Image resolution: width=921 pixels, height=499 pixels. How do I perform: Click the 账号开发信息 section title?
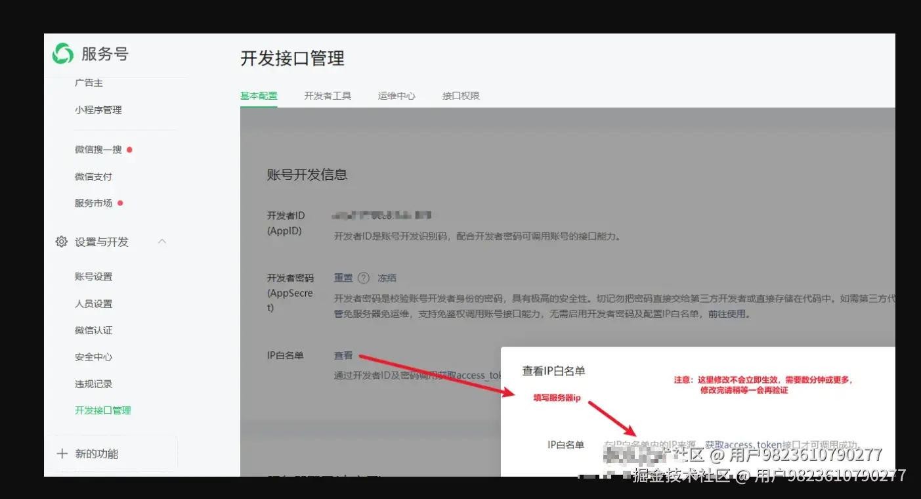(307, 175)
